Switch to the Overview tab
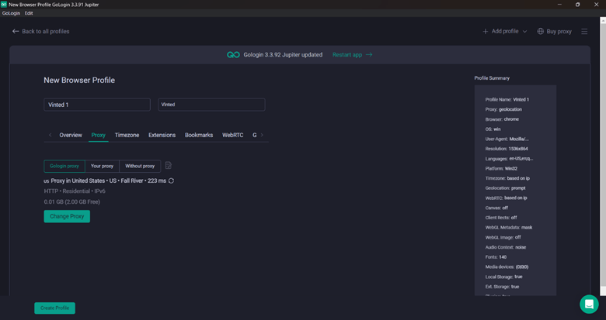Image resolution: width=606 pixels, height=320 pixels. (71, 135)
